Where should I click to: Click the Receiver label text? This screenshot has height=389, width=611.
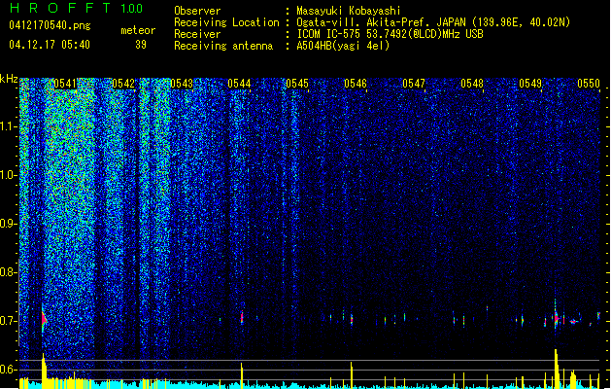[x=197, y=34]
